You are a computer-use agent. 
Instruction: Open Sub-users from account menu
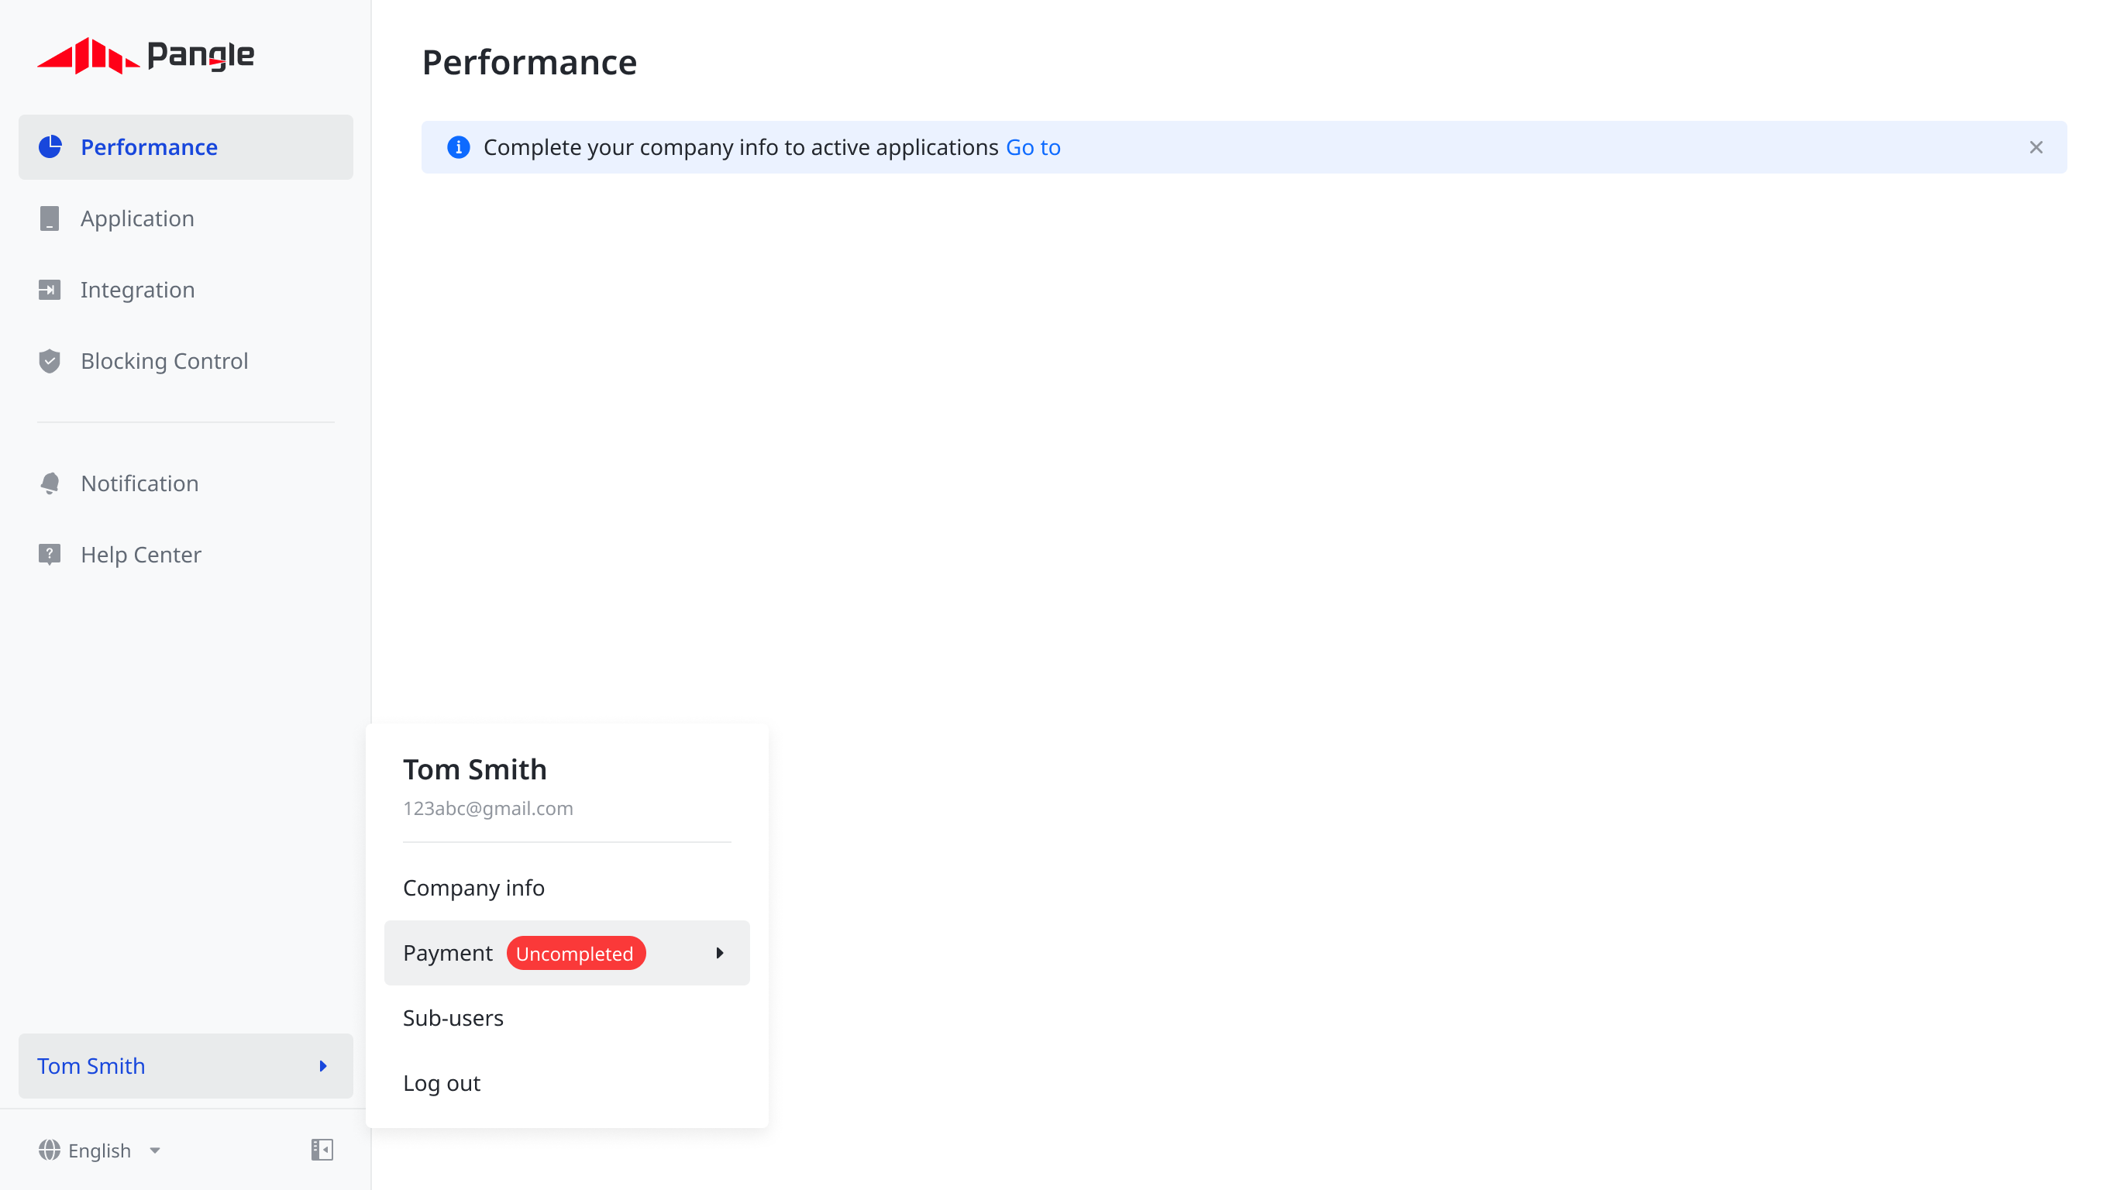[567, 1018]
